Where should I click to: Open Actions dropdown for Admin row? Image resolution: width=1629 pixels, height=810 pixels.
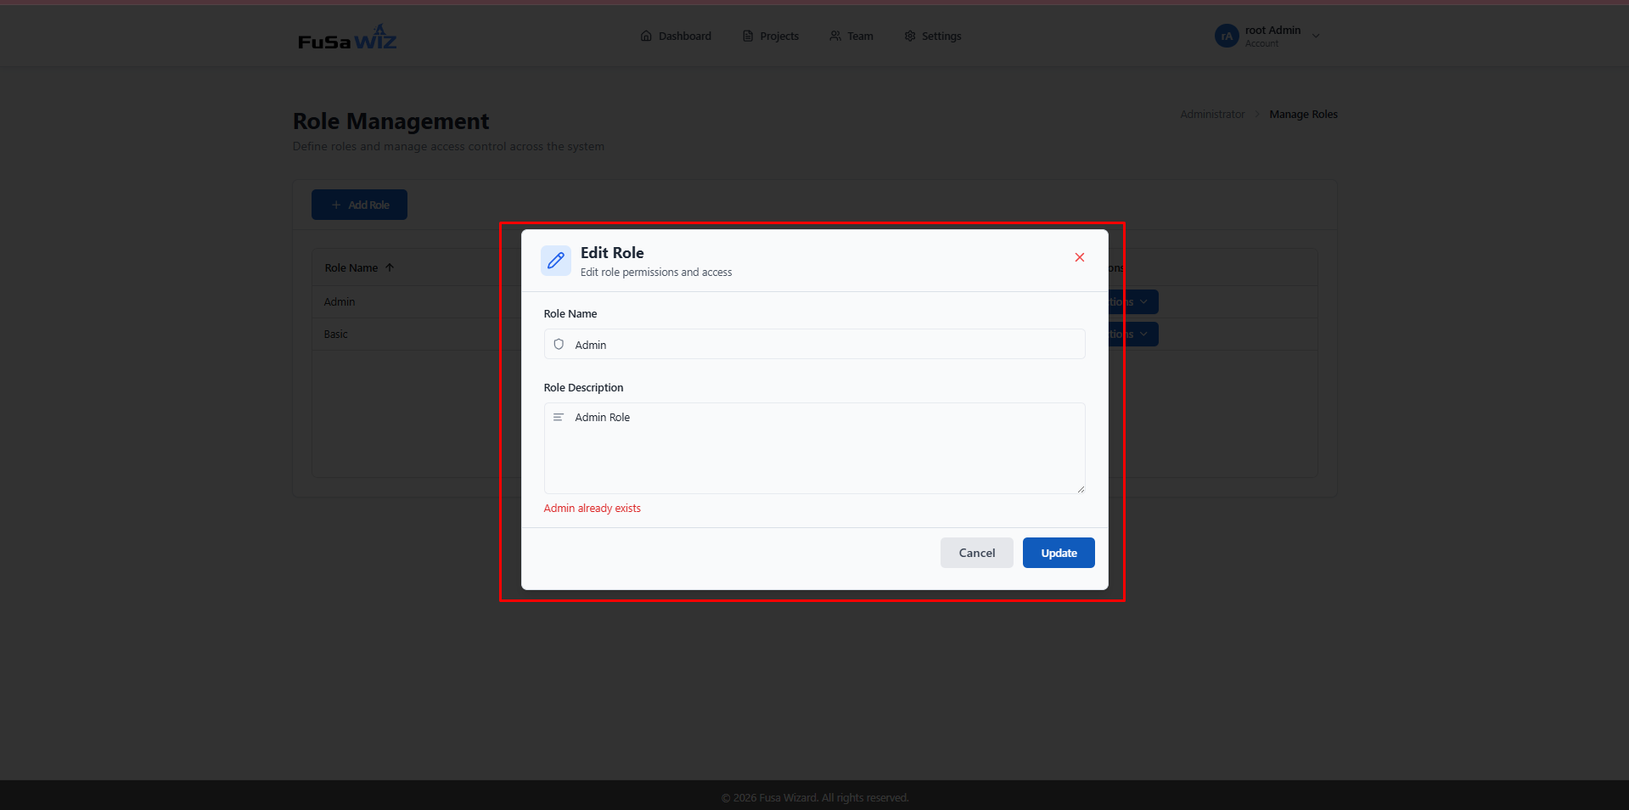(1132, 302)
